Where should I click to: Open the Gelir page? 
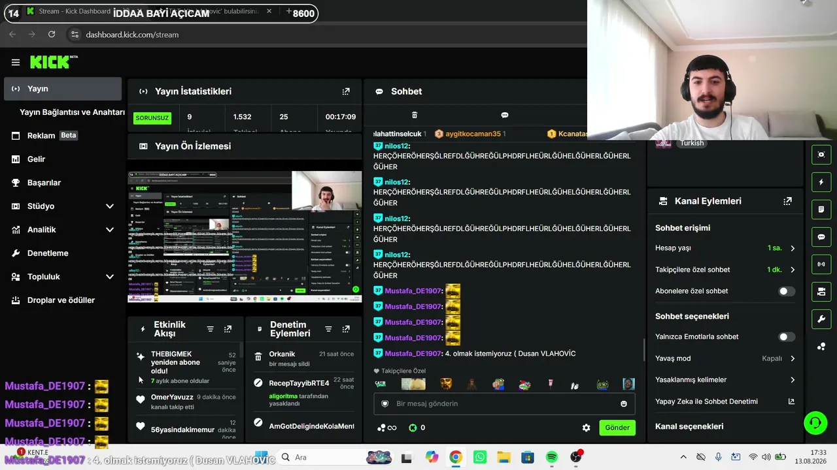63,159
